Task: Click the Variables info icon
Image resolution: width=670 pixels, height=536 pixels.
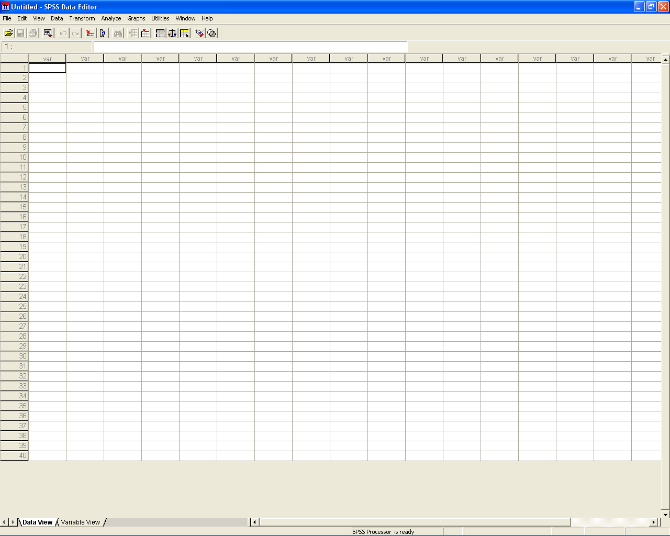Action: 103,33
